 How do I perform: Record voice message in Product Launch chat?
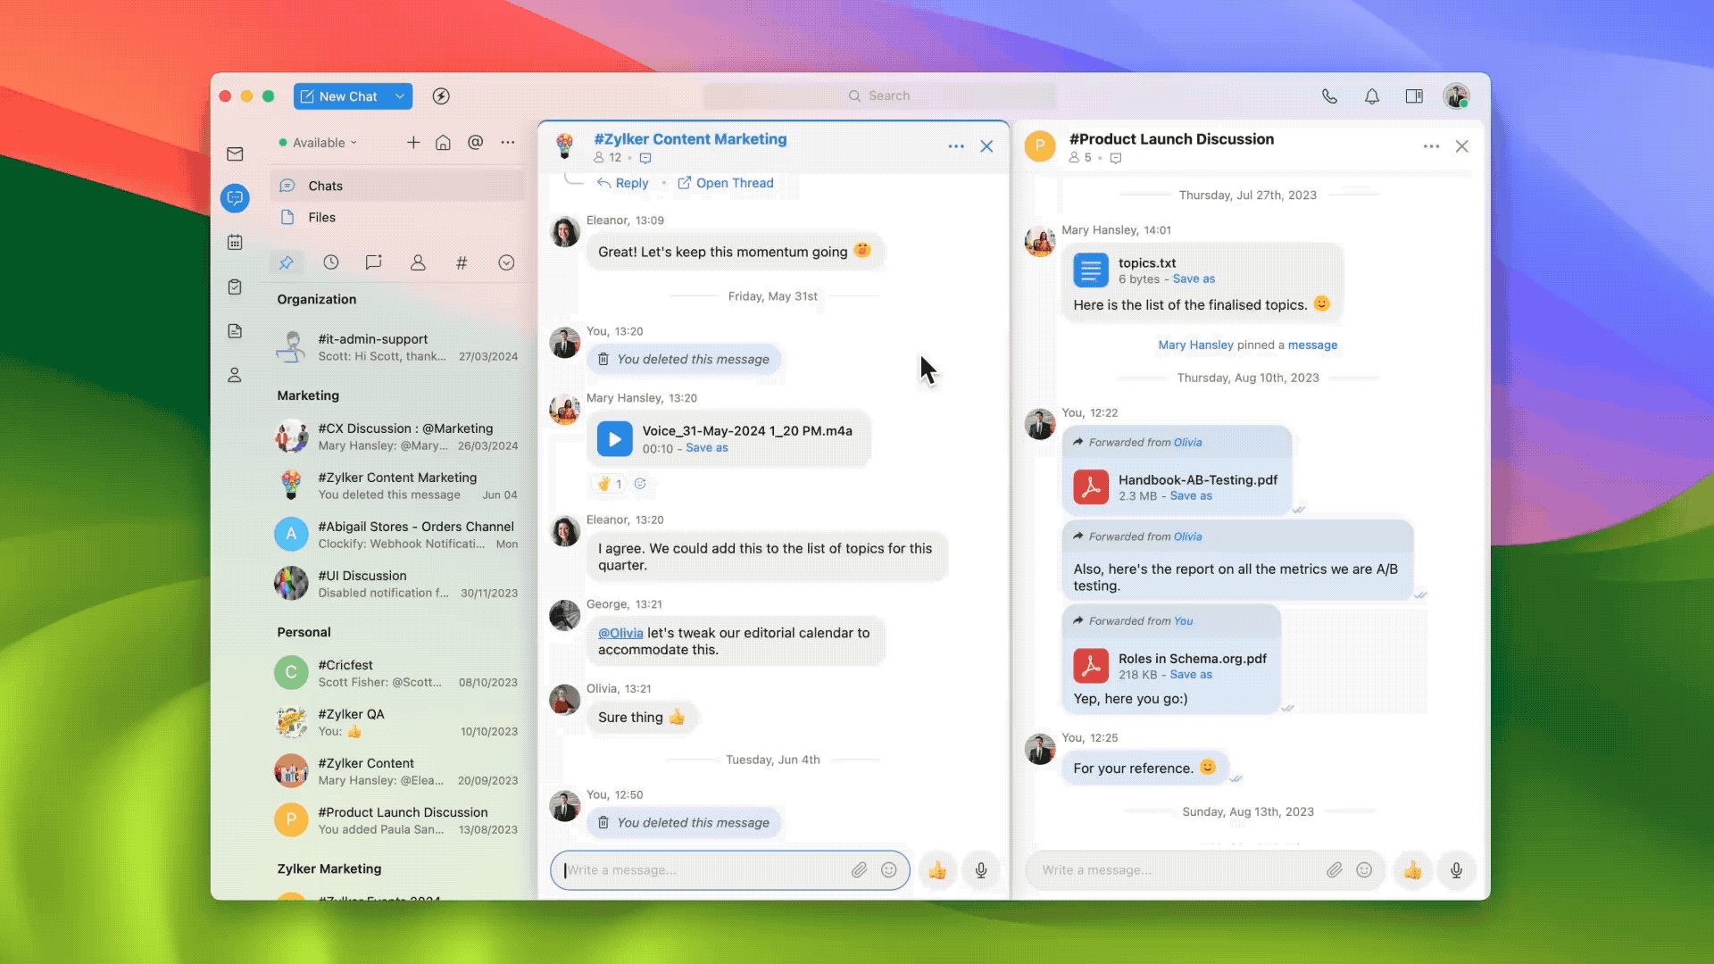(1456, 870)
